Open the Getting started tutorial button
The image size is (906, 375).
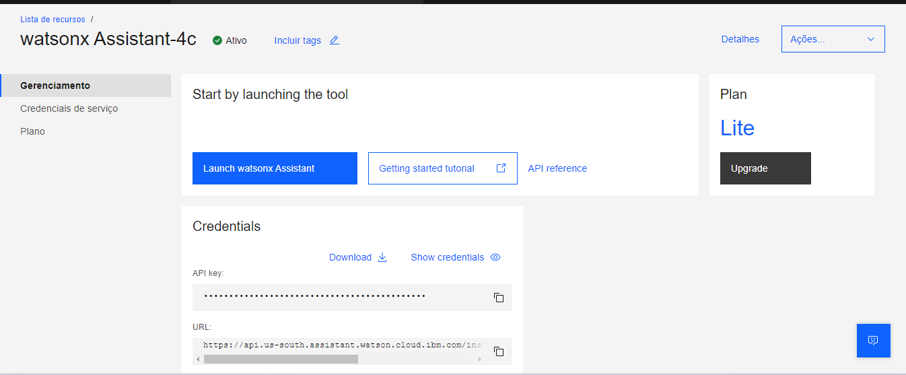point(443,168)
